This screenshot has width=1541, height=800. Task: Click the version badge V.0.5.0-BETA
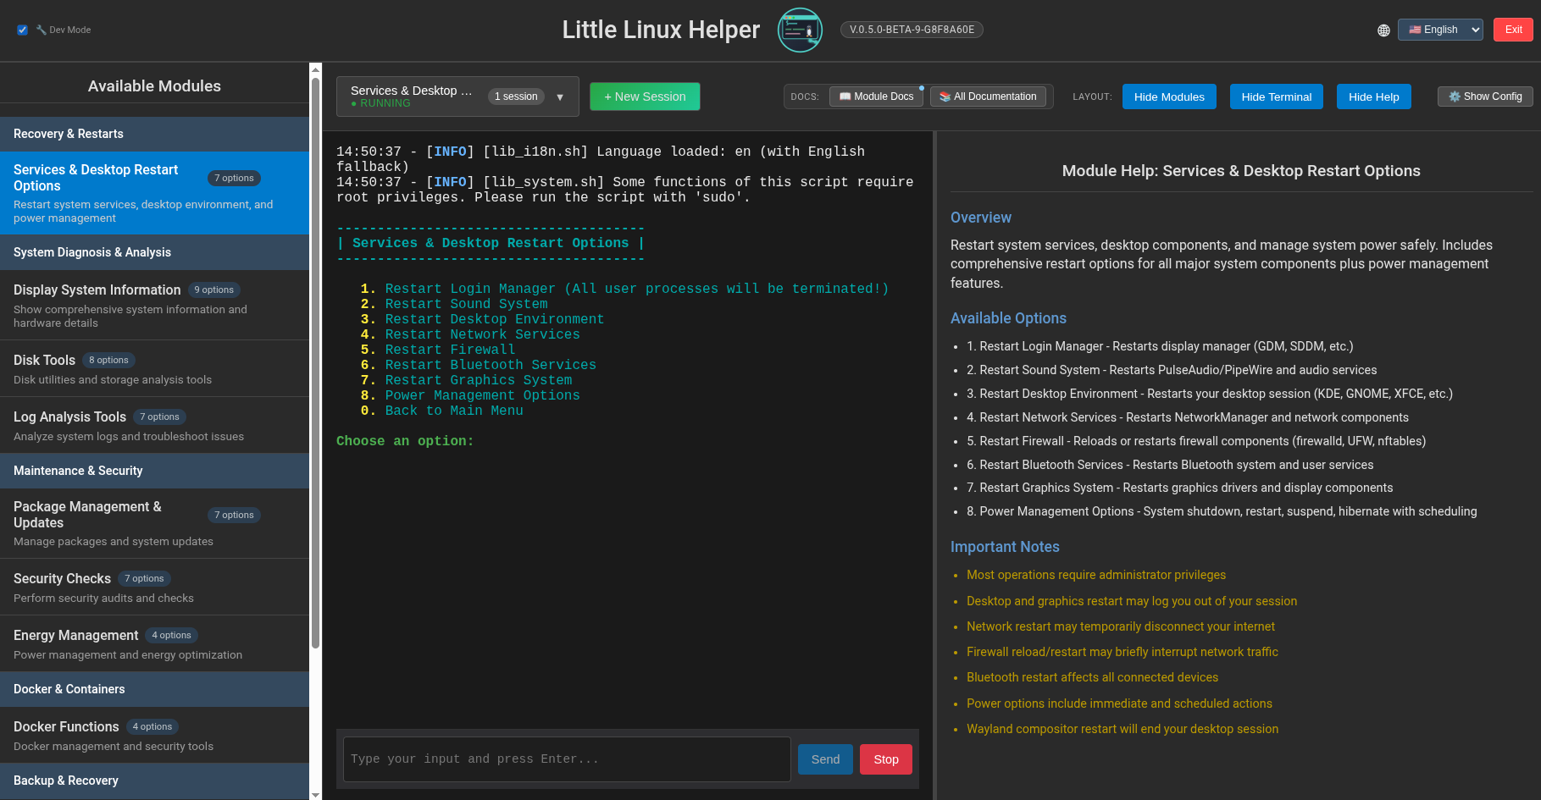click(x=912, y=30)
